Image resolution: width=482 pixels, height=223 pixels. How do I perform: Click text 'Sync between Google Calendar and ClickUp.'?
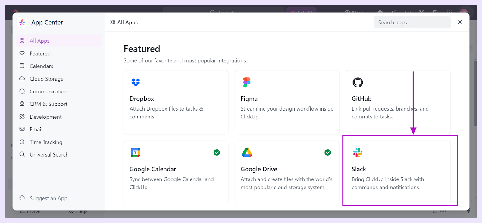point(172,183)
